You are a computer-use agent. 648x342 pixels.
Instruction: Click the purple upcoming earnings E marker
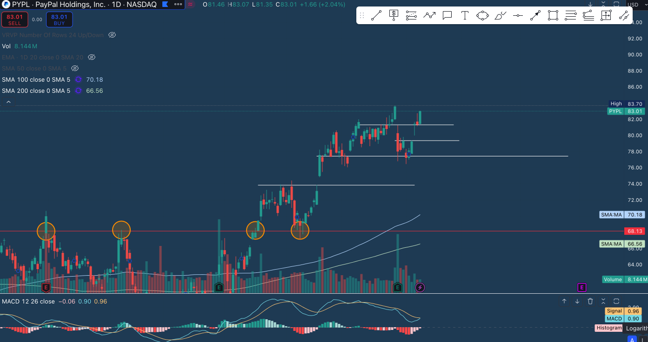tap(582, 288)
